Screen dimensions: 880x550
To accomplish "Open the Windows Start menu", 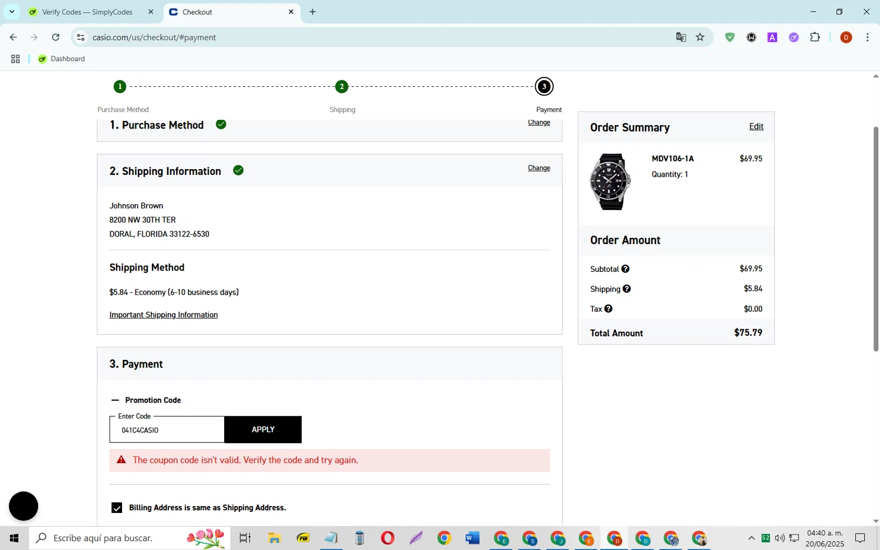I will [14, 538].
